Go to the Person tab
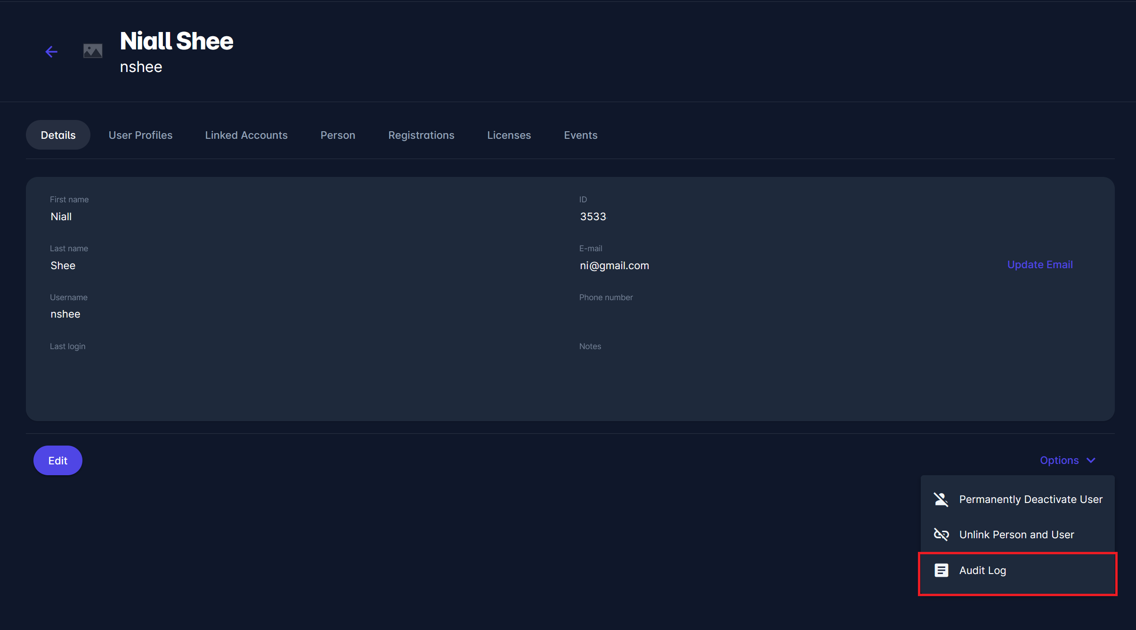 pyautogui.click(x=338, y=135)
